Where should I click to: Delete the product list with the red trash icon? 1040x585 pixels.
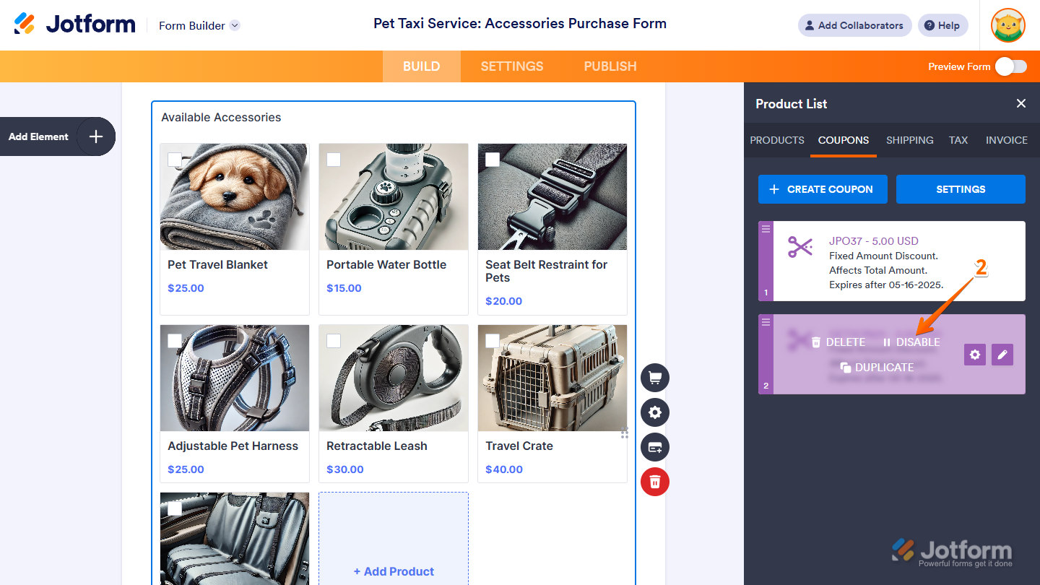tap(655, 482)
